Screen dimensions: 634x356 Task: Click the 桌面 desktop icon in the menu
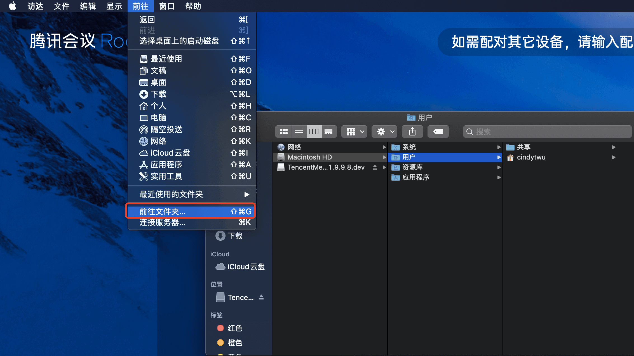click(x=144, y=82)
